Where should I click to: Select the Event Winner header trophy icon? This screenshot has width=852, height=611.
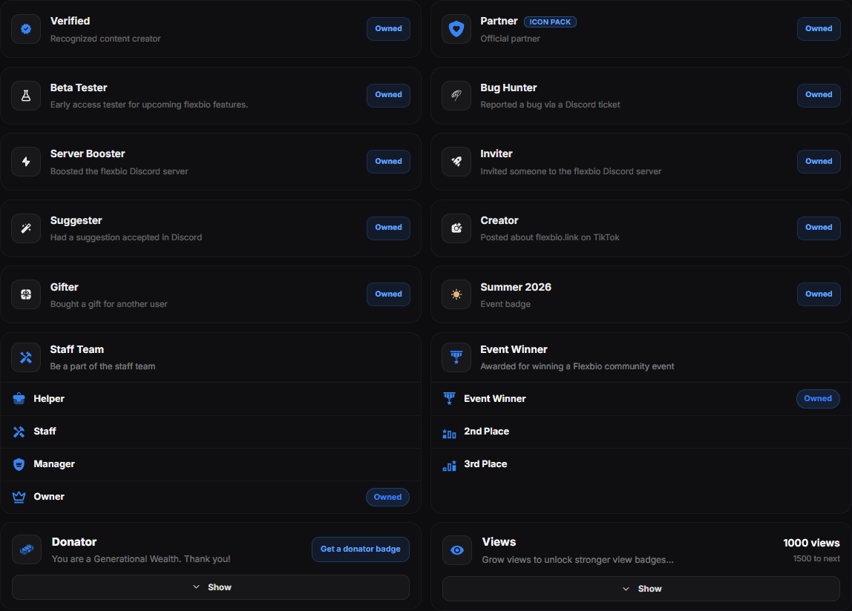[x=456, y=357]
